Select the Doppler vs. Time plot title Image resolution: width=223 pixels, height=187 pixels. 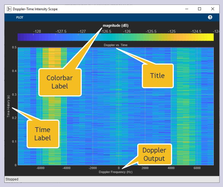(x=116, y=45)
